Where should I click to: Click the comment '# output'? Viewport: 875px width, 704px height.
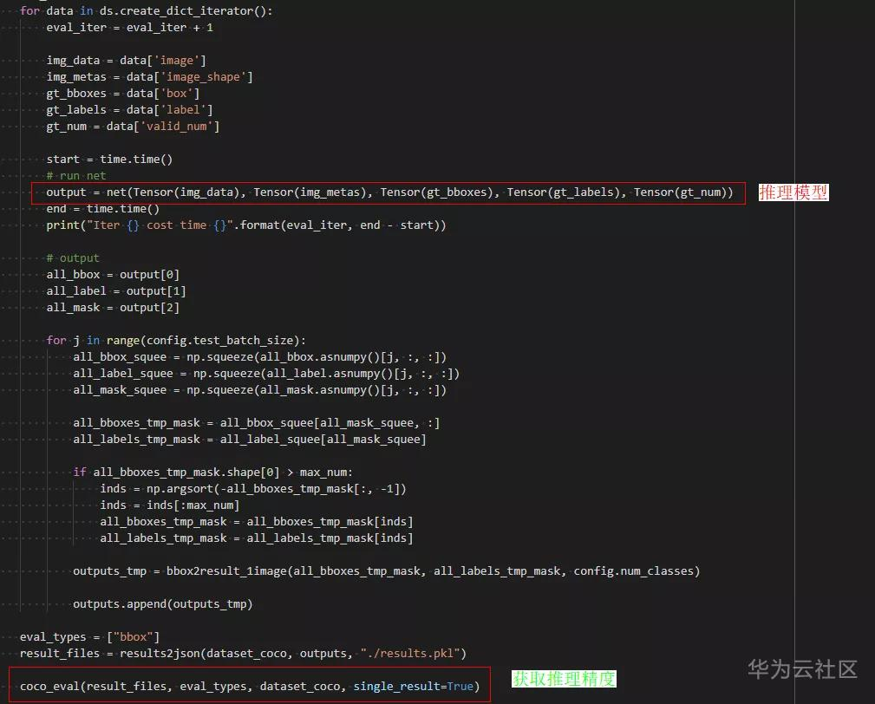pos(73,258)
